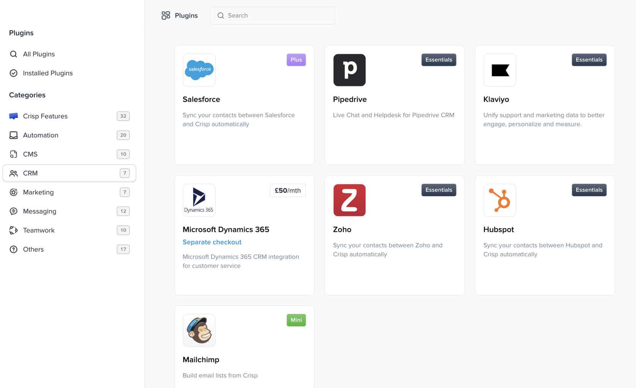Click the £50/mth price badge

coord(287,190)
